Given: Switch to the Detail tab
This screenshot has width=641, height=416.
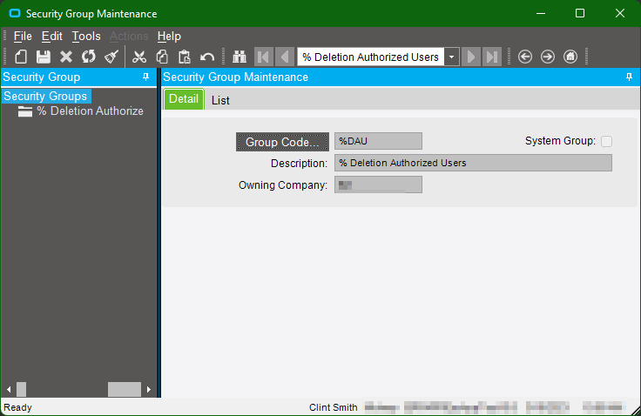Looking at the screenshot, I should [184, 99].
